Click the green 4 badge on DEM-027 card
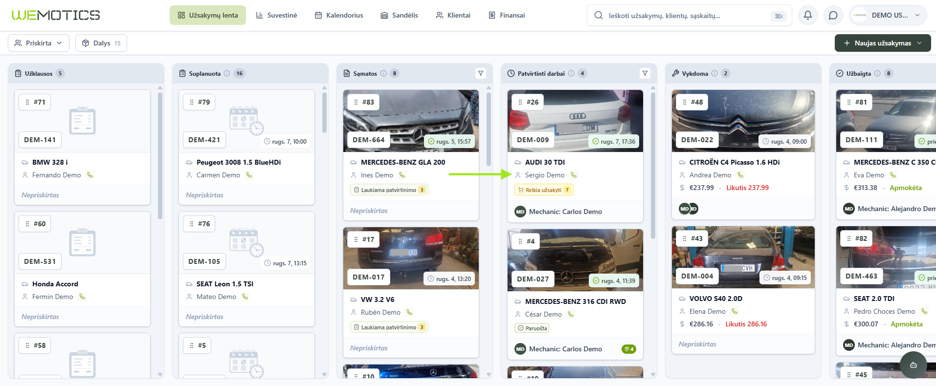 click(x=629, y=349)
